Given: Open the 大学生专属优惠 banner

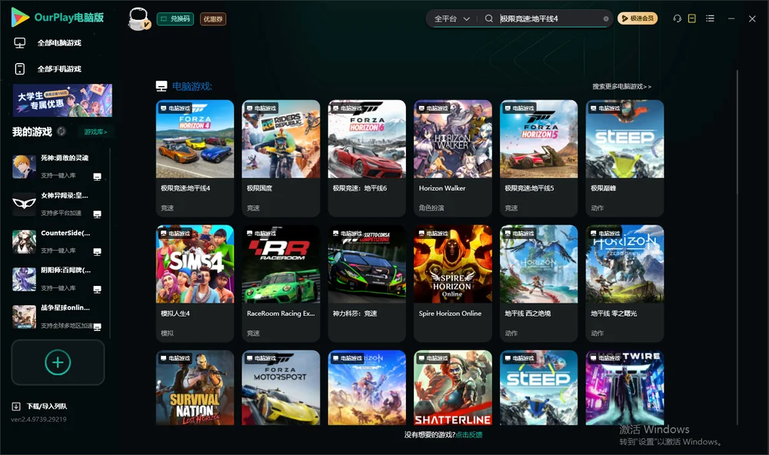Looking at the screenshot, I should click(x=62, y=100).
